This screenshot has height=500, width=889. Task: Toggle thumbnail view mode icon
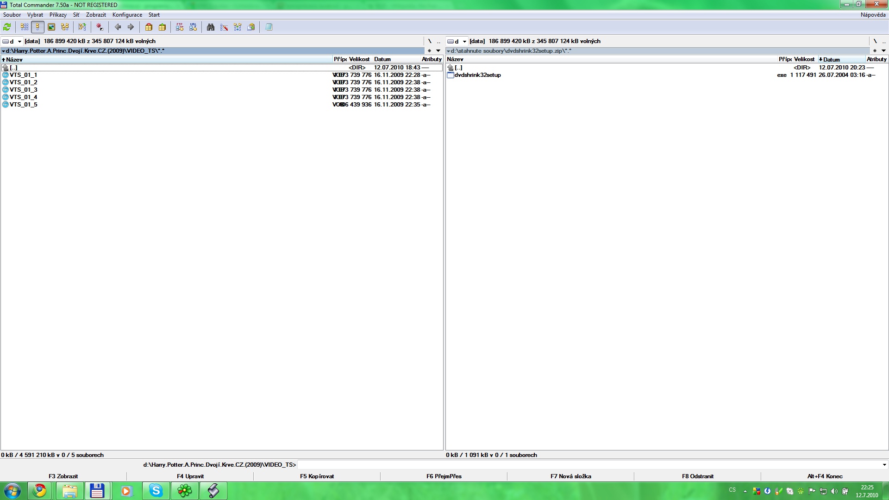click(x=51, y=27)
